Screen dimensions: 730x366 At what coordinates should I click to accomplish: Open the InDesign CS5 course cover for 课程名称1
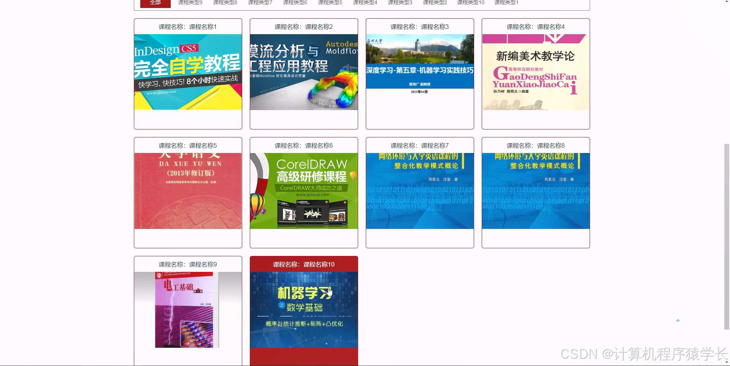187,71
